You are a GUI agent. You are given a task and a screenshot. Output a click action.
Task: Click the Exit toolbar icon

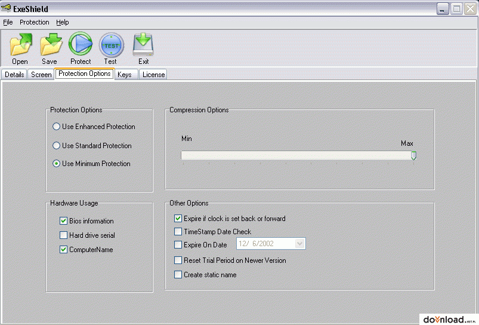tap(143, 45)
